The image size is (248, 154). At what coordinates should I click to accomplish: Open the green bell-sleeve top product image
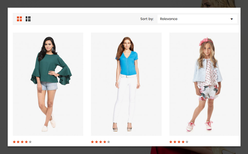(48, 84)
